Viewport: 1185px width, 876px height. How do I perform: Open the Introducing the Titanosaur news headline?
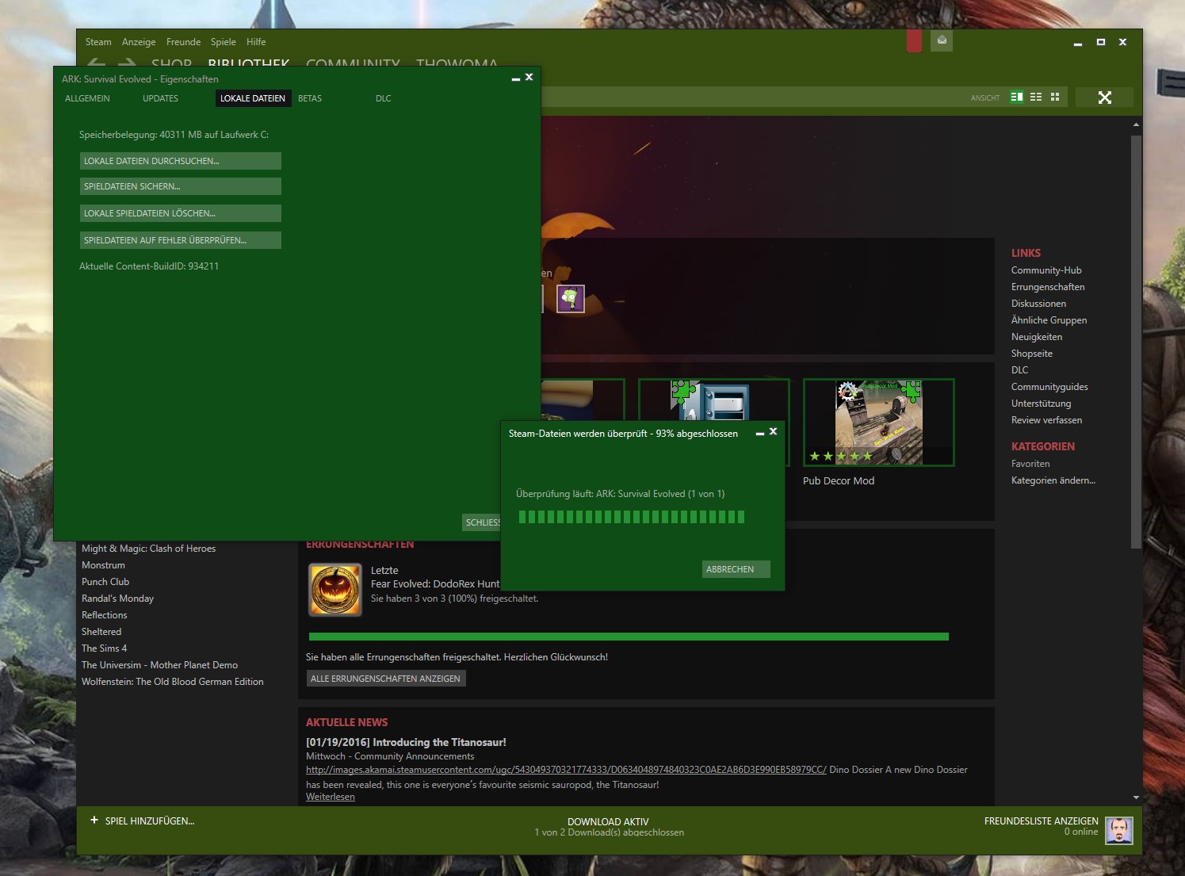pyautogui.click(x=406, y=743)
